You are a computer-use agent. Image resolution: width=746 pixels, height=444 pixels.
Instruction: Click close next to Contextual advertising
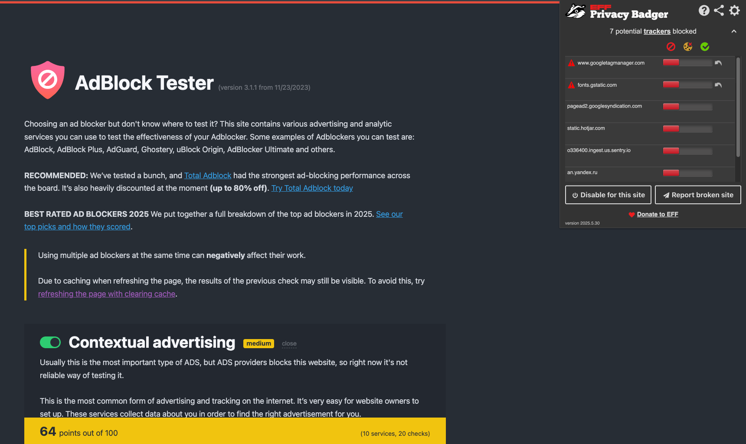tap(289, 344)
